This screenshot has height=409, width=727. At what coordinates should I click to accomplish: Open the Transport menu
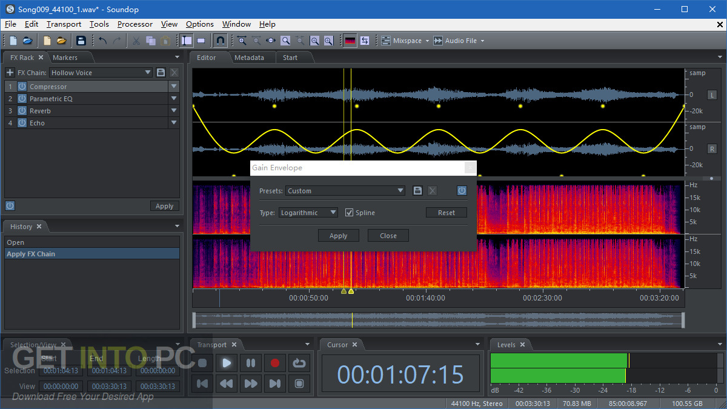(x=64, y=24)
